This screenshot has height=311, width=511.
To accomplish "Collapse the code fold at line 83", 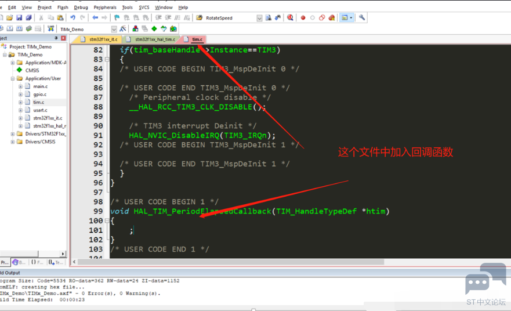I will 107,59.
